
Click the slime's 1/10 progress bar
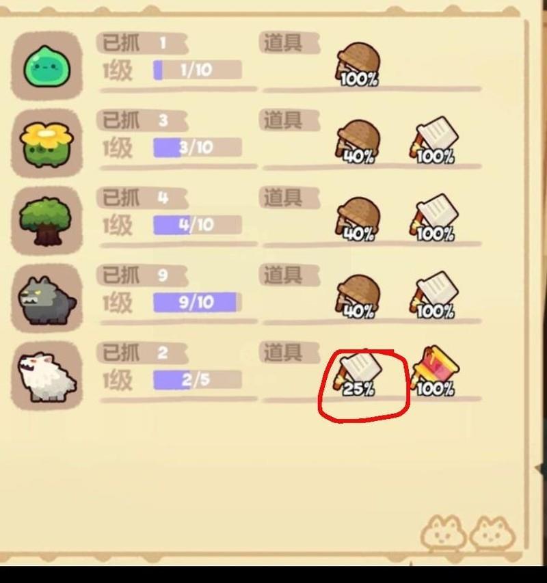coord(198,70)
